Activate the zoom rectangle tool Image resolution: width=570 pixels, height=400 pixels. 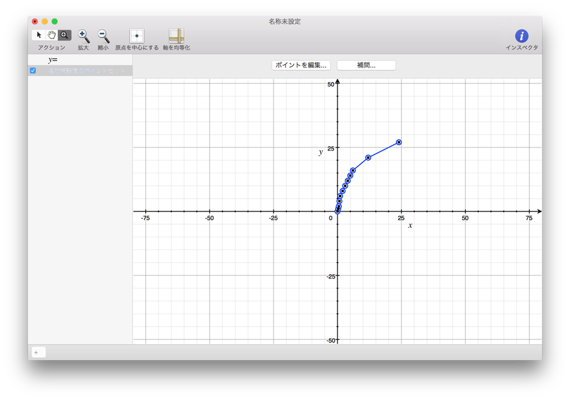click(64, 35)
